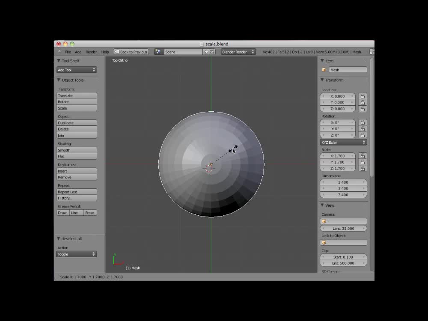Toggle lock on Location X
Image resolution: width=428 pixels, height=321 pixels.
pos(363,96)
